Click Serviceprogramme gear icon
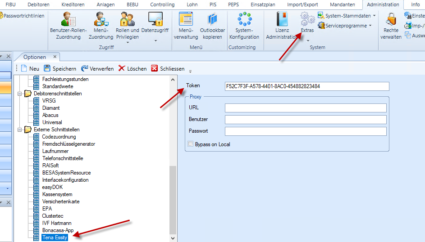The width and height of the screenshot is (425, 242). pyautogui.click(x=321, y=26)
